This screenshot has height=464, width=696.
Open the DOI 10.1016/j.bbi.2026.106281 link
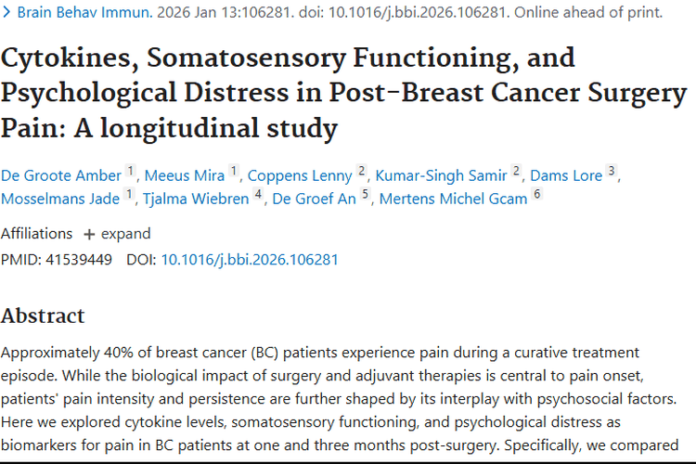[x=250, y=260]
